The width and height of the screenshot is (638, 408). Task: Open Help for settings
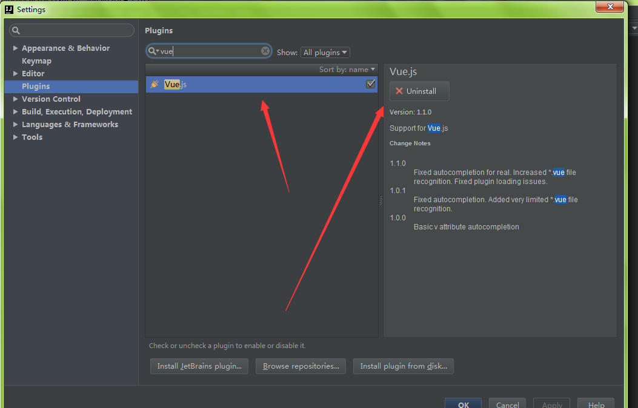click(x=596, y=403)
